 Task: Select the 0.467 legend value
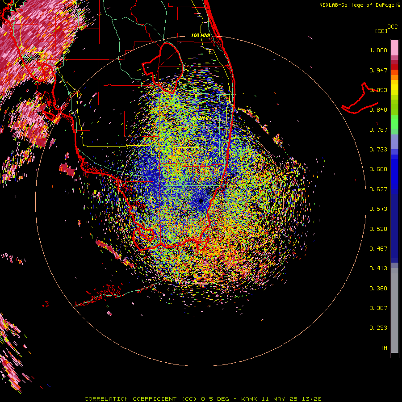(378, 249)
